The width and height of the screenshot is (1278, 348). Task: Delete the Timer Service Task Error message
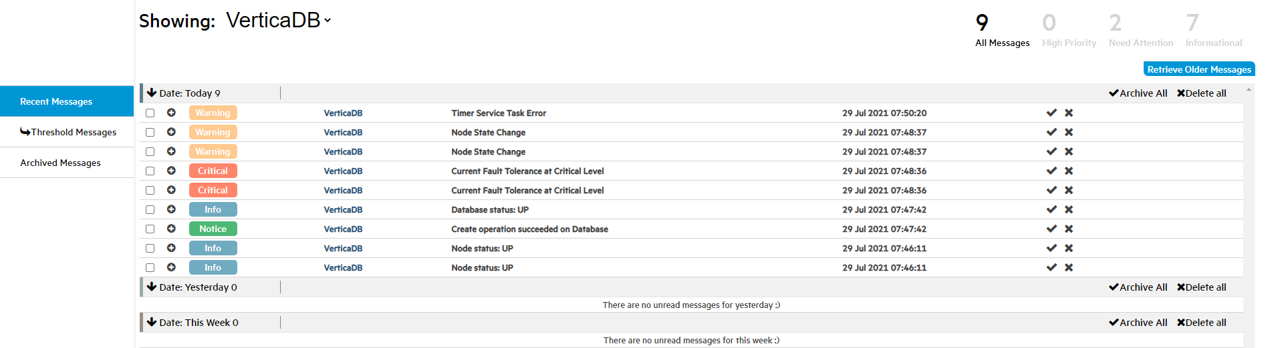pyautogui.click(x=1069, y=113)
